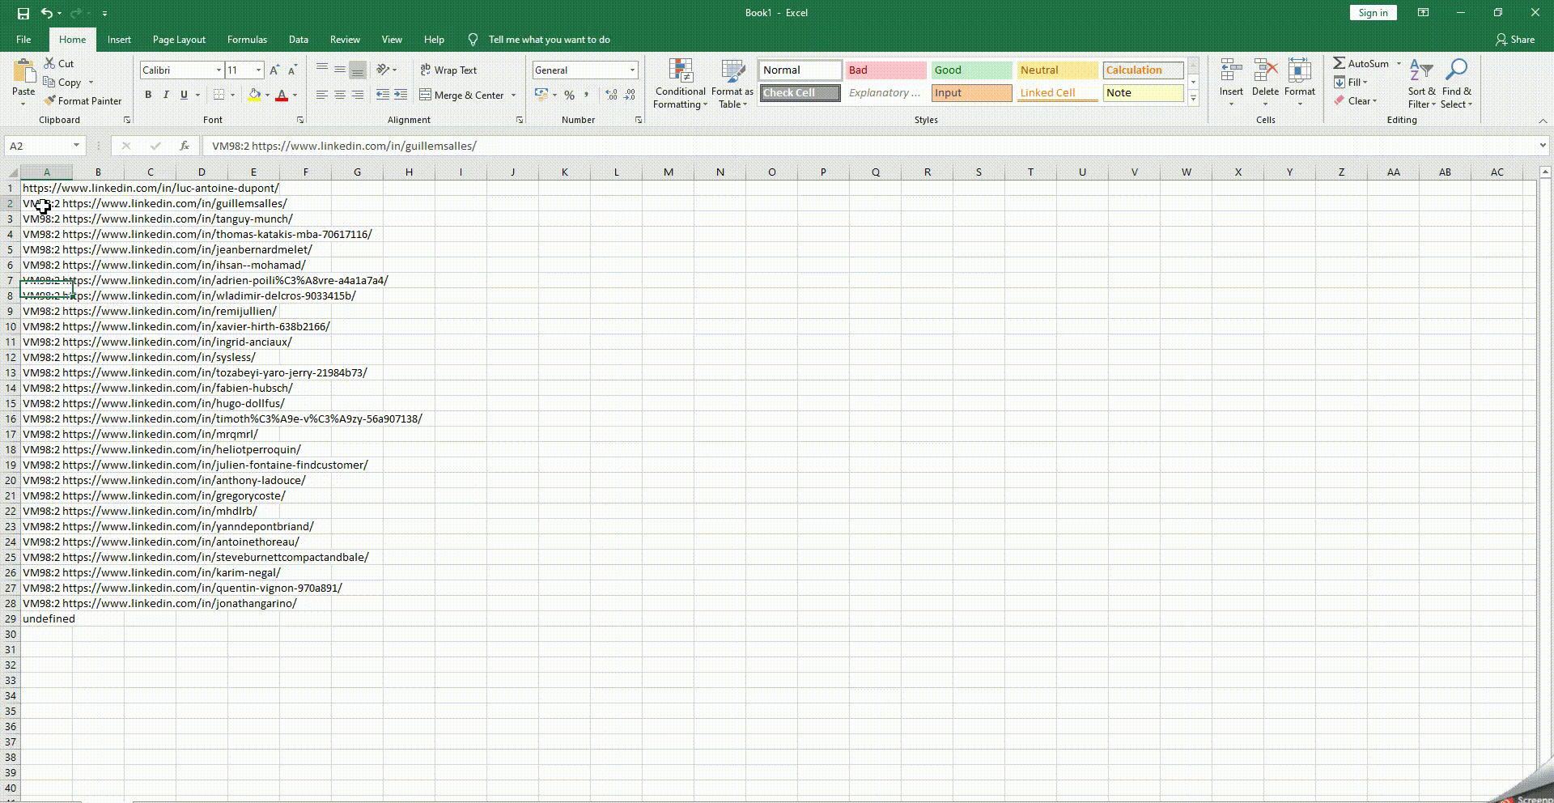Viewport: 1554px width, 803px height.
Task: Decrease font size with the small A icon
Action: (x=292, y=70)
